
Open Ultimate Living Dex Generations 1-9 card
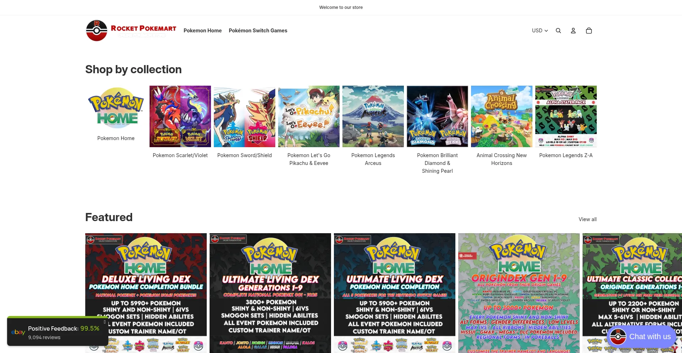pyautogui.click(x=270, y=293)
